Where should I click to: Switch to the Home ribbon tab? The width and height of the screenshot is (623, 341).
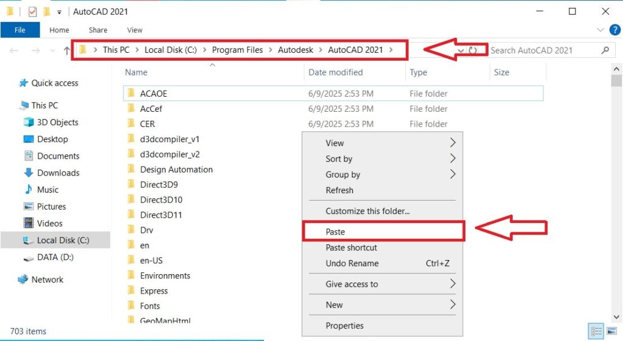59,30
